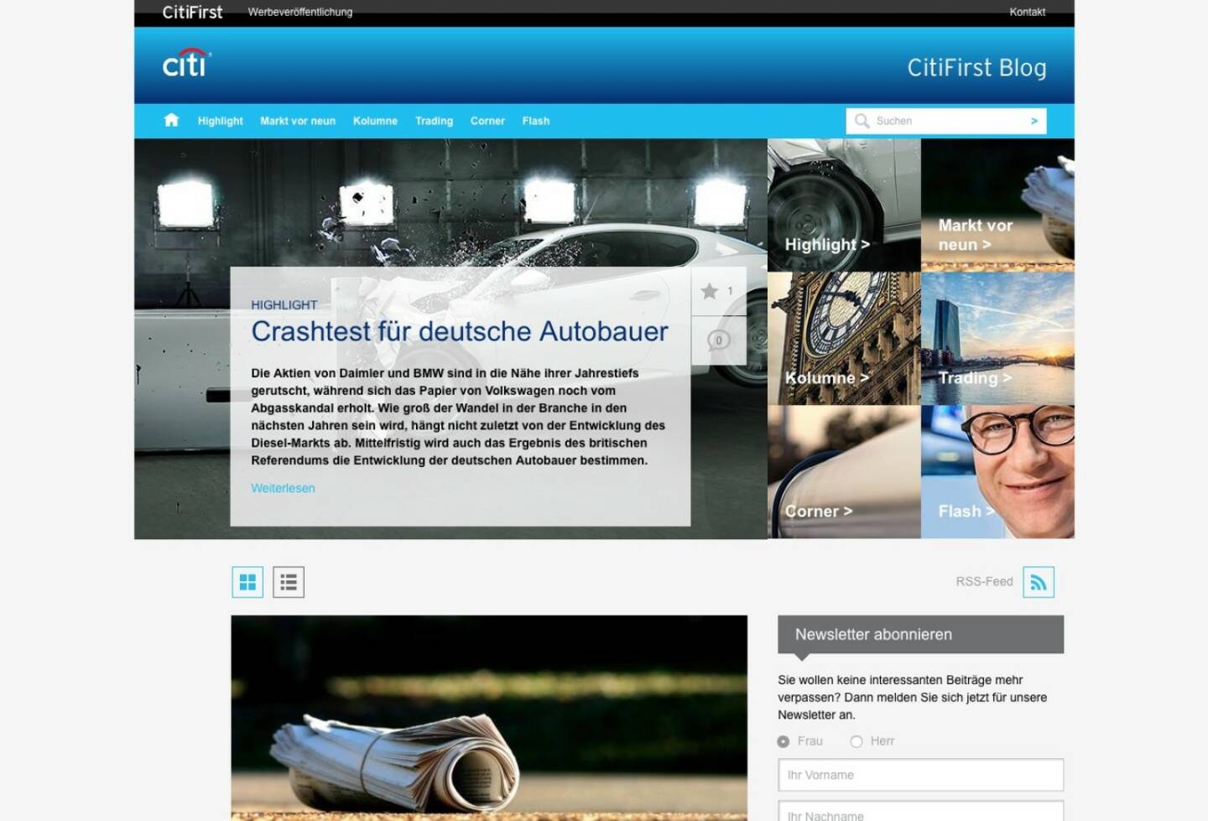This screenshot has height=821, width=1208.
Task: Open the Kontakt link at top
Action: (1027, 12)
